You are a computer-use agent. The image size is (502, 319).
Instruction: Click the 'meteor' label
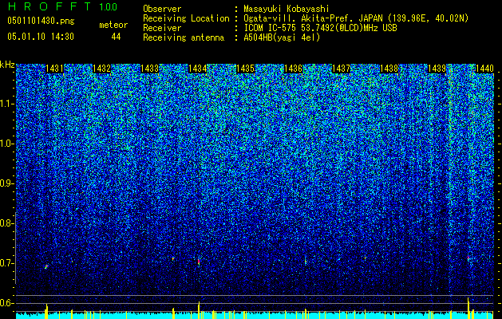[x=113, y=25]
